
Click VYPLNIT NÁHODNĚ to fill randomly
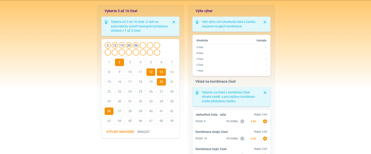point(120,132)
